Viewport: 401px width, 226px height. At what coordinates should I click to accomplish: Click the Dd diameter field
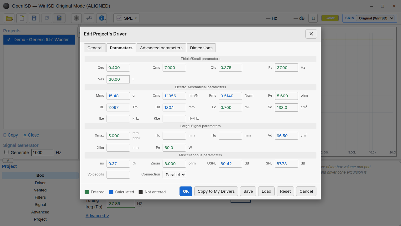click(x=174, y=107)
